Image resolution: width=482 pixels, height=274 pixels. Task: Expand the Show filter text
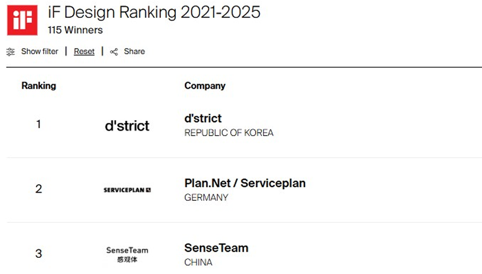pos(39,52)
